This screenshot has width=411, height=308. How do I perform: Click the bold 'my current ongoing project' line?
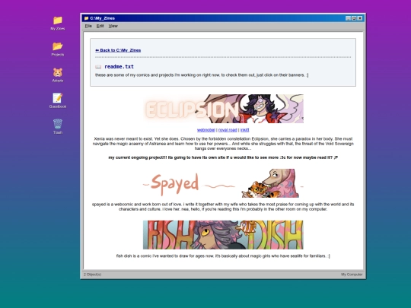(x=223, y=157)
